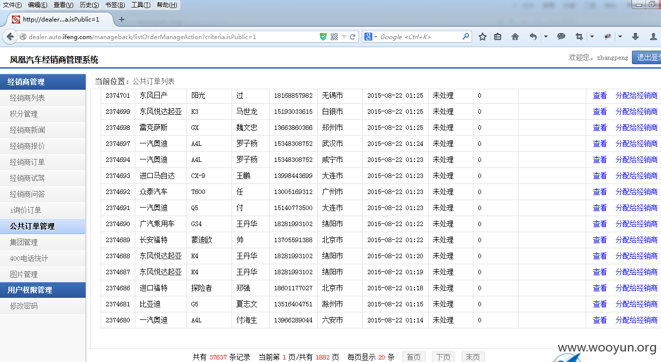Open the bookmarks list icon
Image resolution: width=661 pixels, height=362 pixels.
498,37
